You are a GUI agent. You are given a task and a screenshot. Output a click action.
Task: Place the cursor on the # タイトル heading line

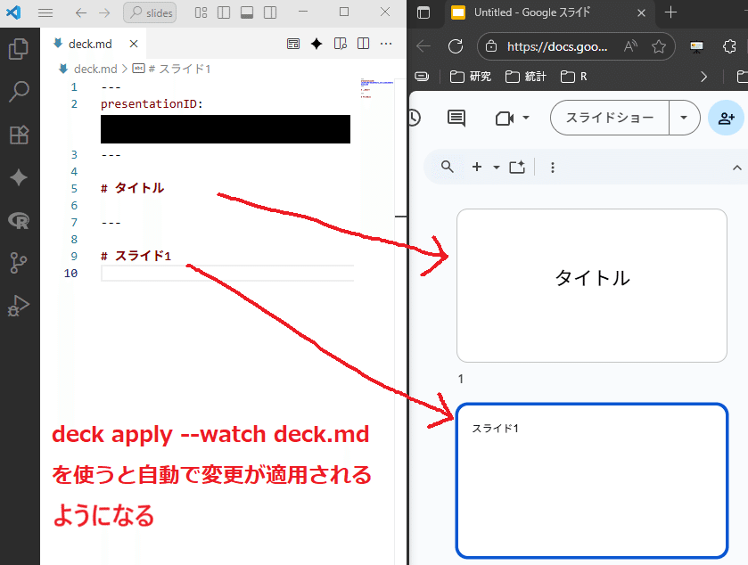pyautogui.click(x=133, y=188)
